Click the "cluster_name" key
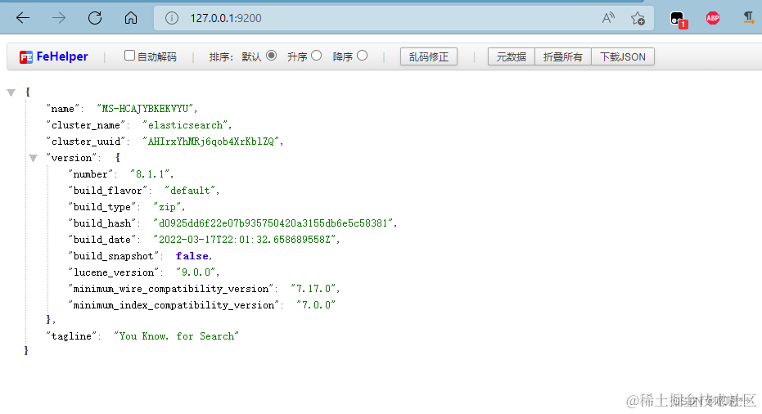Viewport: 762px width, 414px height. point(86,125)
